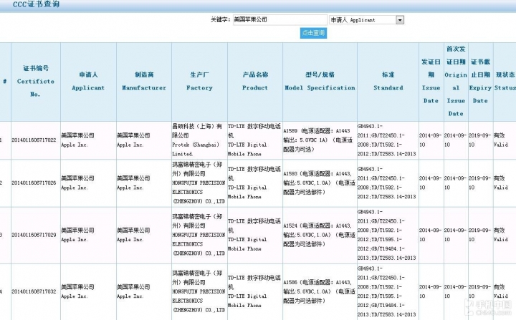Screen dimensions: 516x320
Task: Click TD-LTE Digital Mobile Phone cell for A1593
Action: [255, 183]
